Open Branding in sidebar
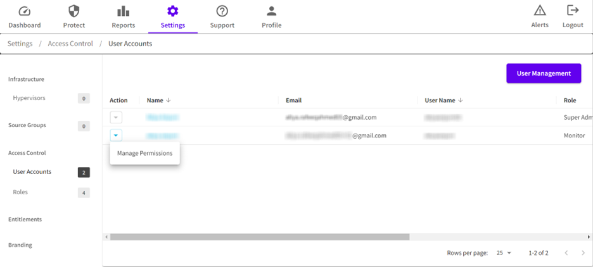593x267 pixels. [20, 245]
